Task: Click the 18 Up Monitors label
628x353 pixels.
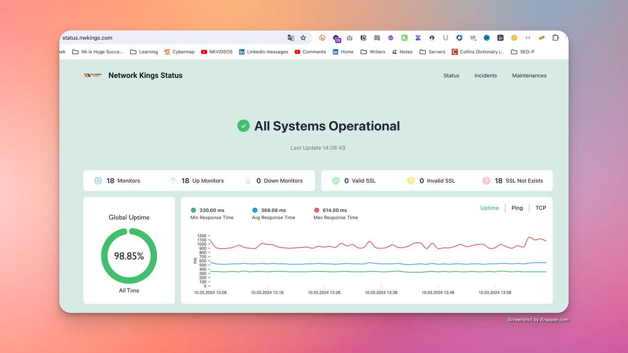Action: 203,181
